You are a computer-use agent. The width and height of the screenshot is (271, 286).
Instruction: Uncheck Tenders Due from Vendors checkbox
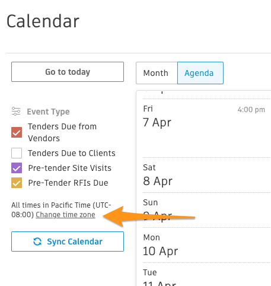coord(17,132)
